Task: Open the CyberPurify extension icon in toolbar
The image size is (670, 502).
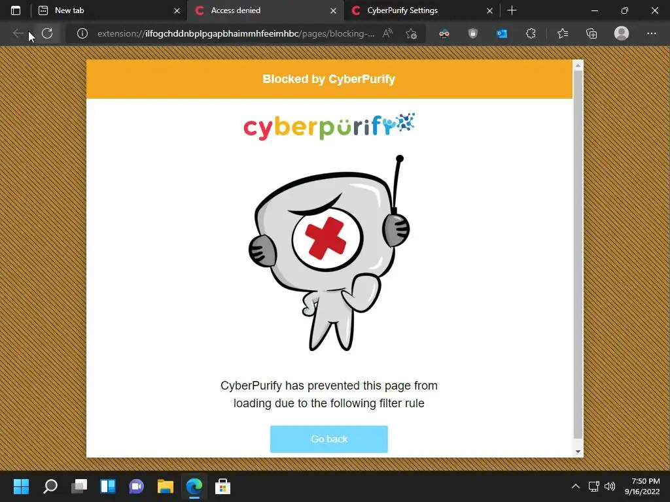Action: (x=444, y=33)
